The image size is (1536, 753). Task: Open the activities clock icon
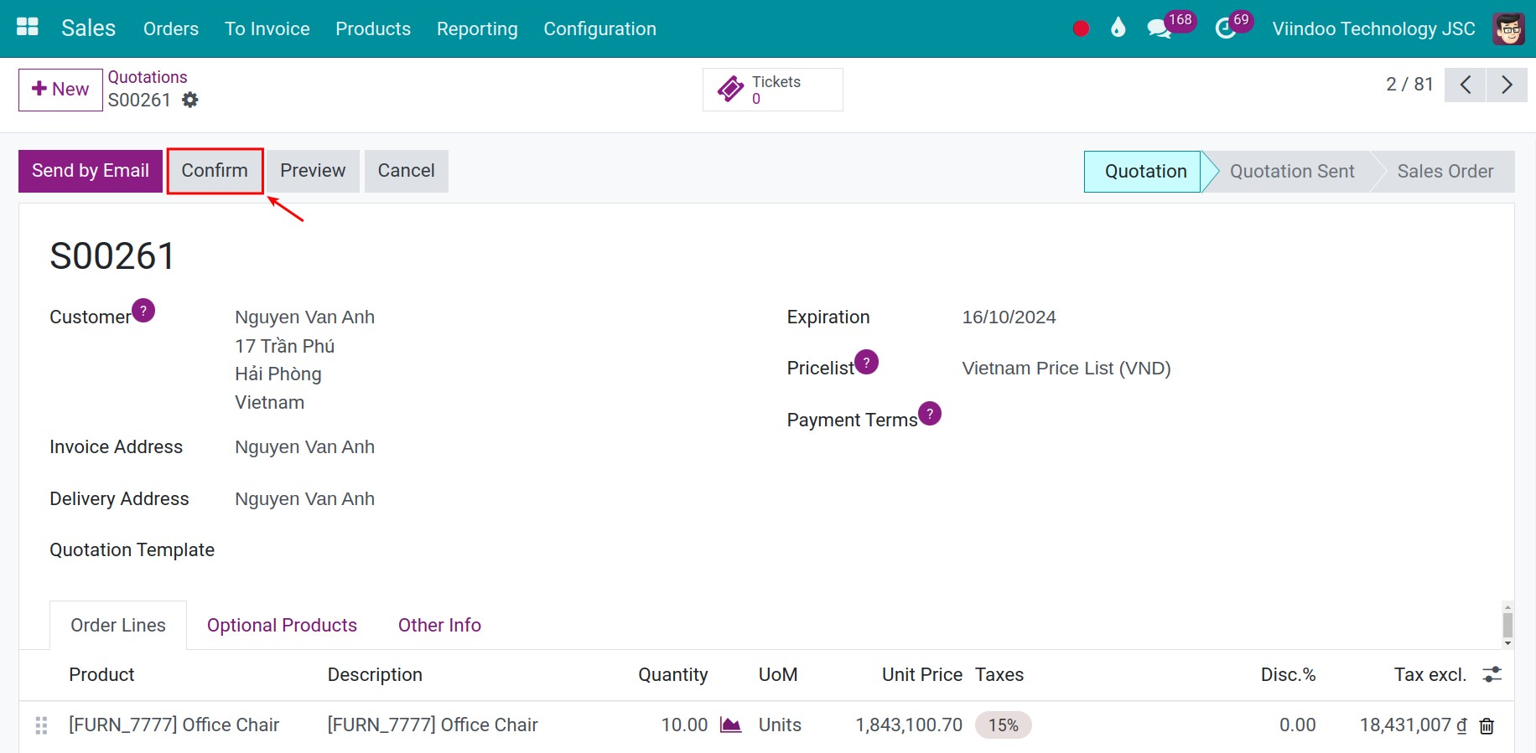pos(1225,29)
